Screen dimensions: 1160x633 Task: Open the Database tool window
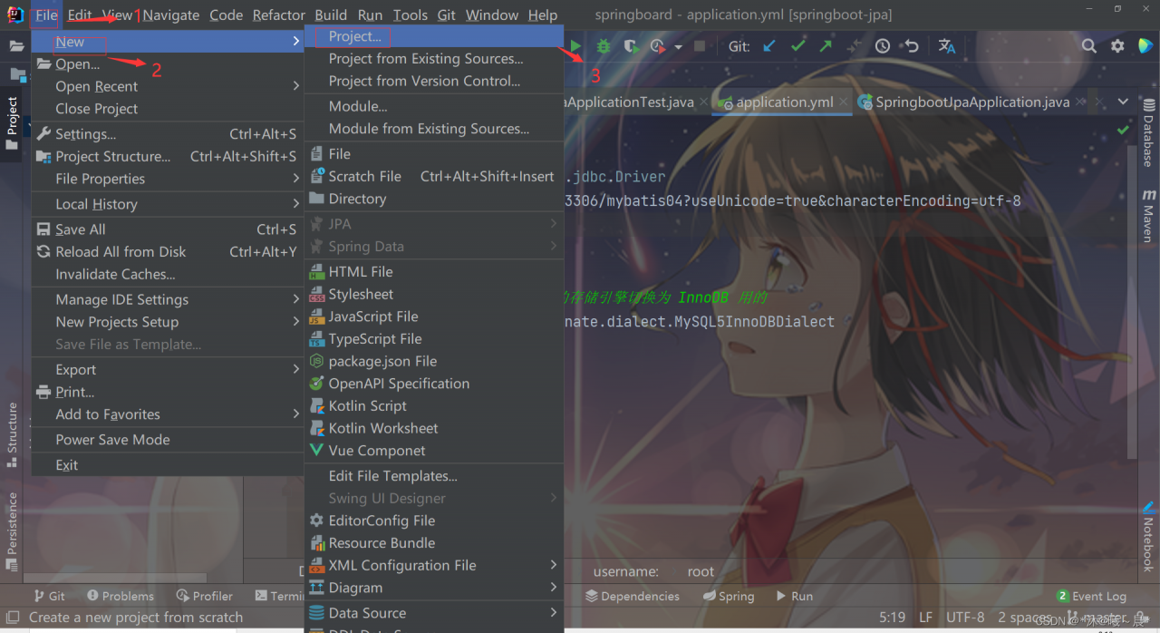click(x=1148, y=132)
